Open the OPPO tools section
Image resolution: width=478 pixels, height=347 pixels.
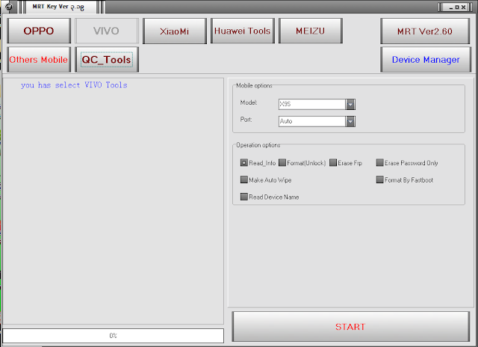tap(39, 31)
